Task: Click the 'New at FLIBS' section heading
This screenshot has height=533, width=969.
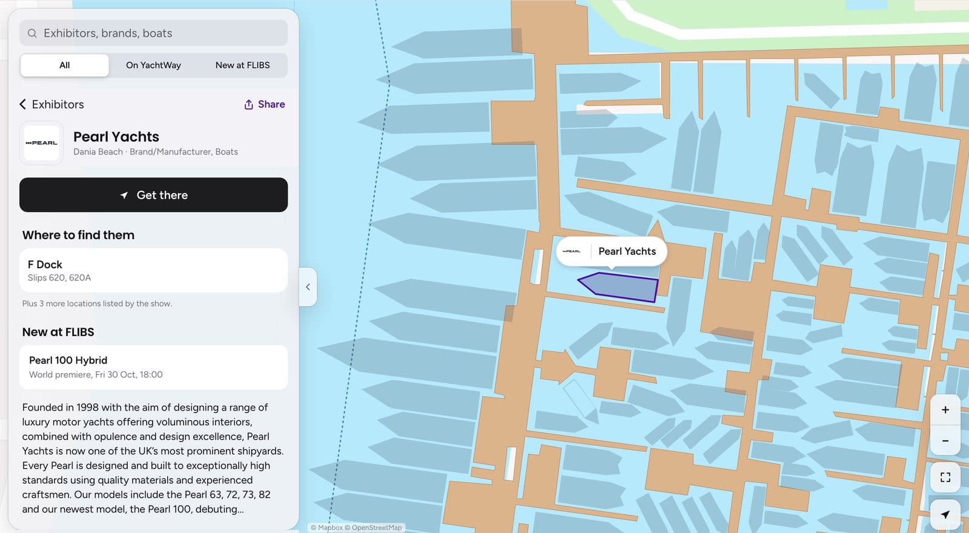Action: tap(58, 332)
